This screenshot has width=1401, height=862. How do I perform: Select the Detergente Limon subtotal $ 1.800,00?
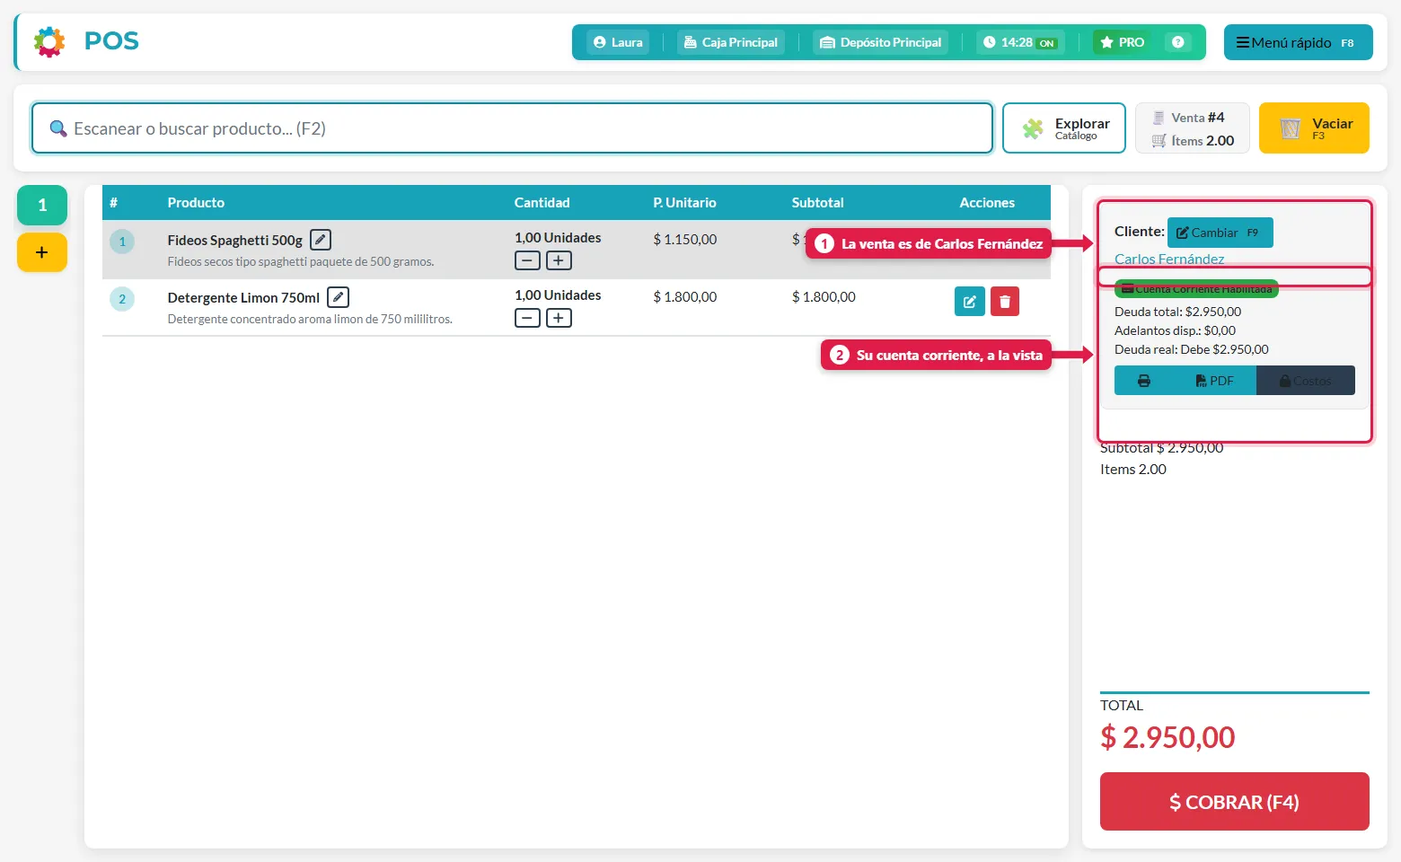824,297
